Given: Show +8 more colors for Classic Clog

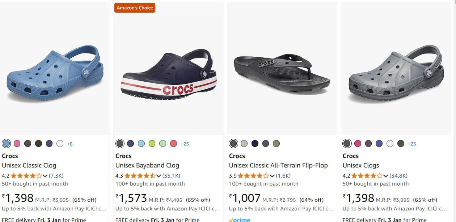Looking at the screenshot, I should click(x=69, y=144).
